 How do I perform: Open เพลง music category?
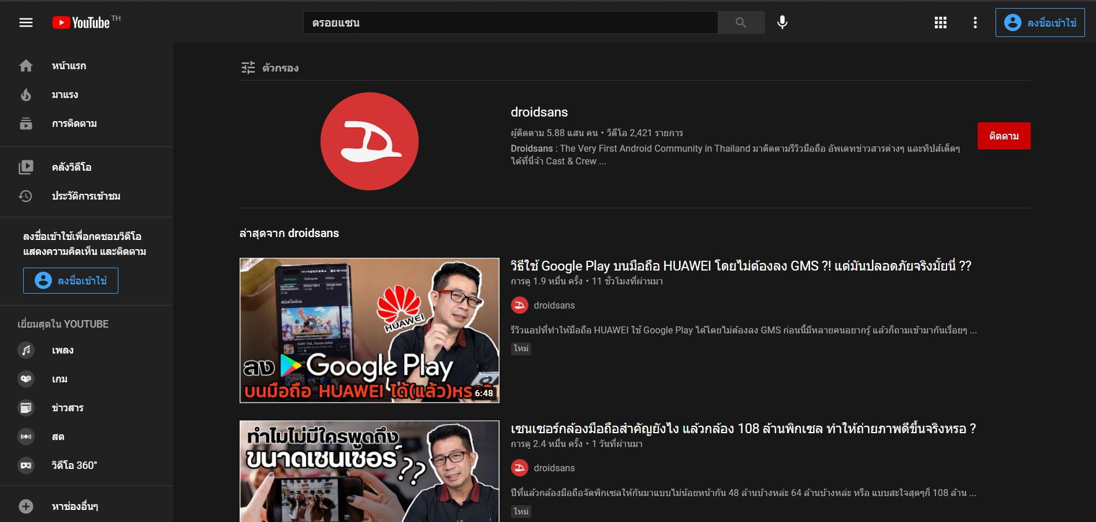click(x=62, y=350)
